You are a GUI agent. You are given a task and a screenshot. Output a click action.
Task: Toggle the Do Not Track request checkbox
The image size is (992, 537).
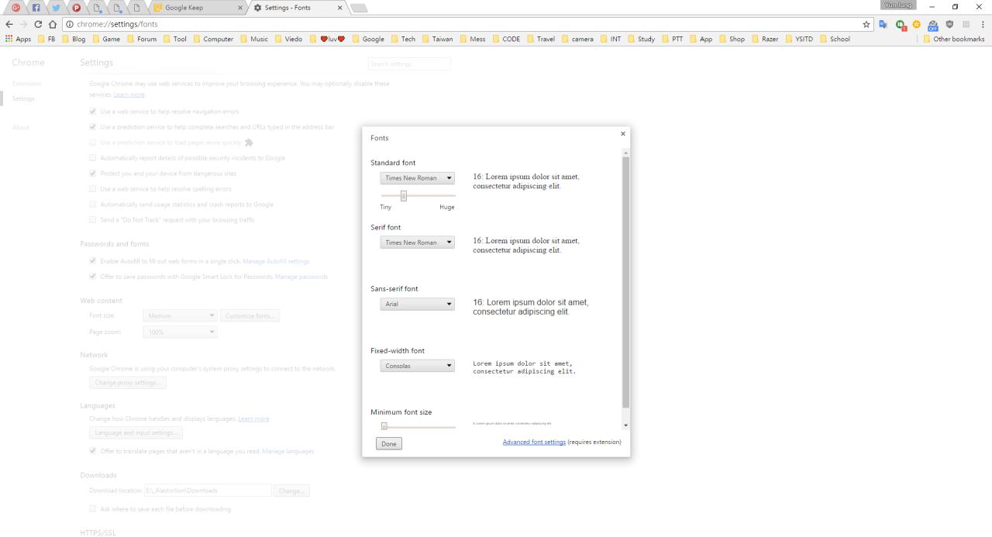point(93,220)
